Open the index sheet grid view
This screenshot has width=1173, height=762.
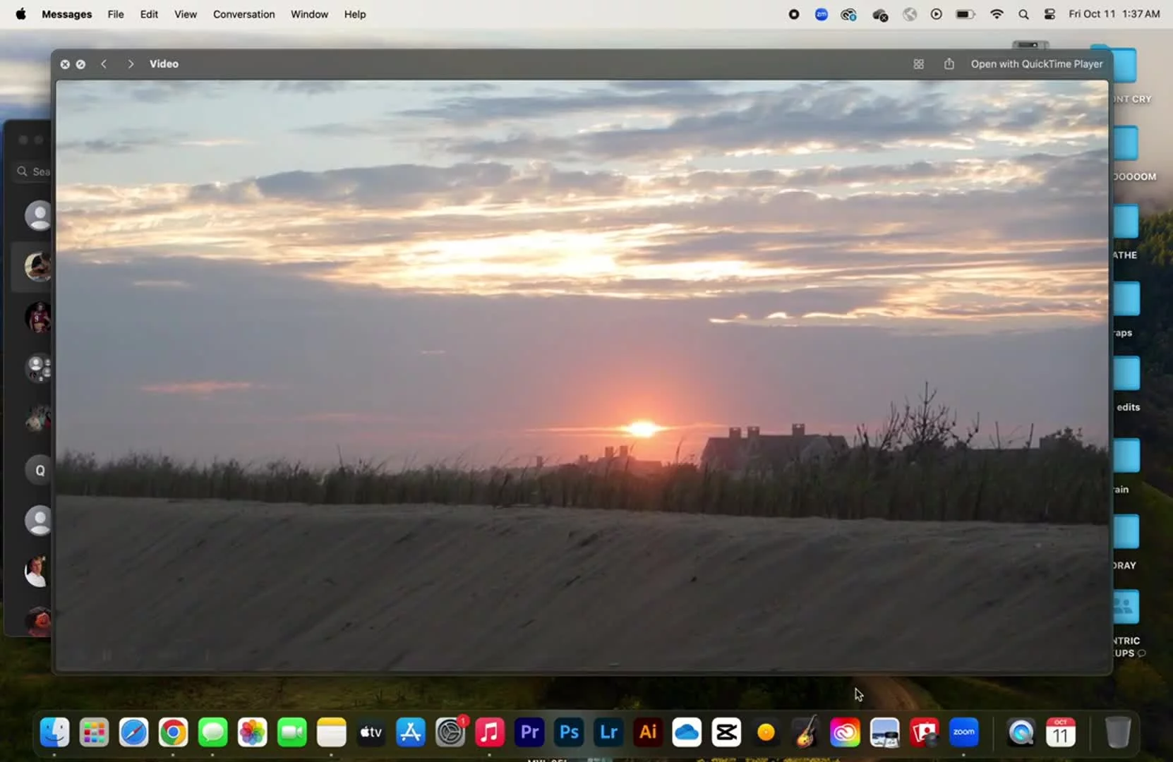click(918, 64)
